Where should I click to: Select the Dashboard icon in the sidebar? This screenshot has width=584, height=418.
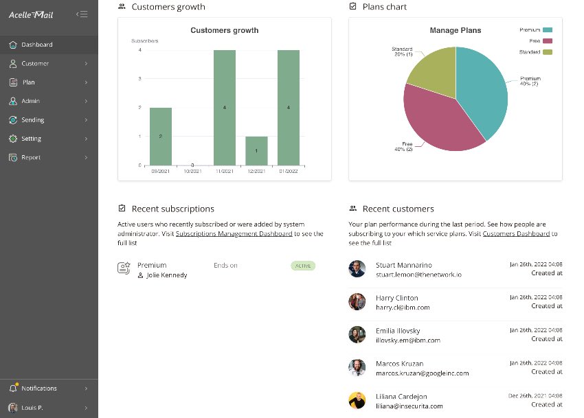point(12,45)
